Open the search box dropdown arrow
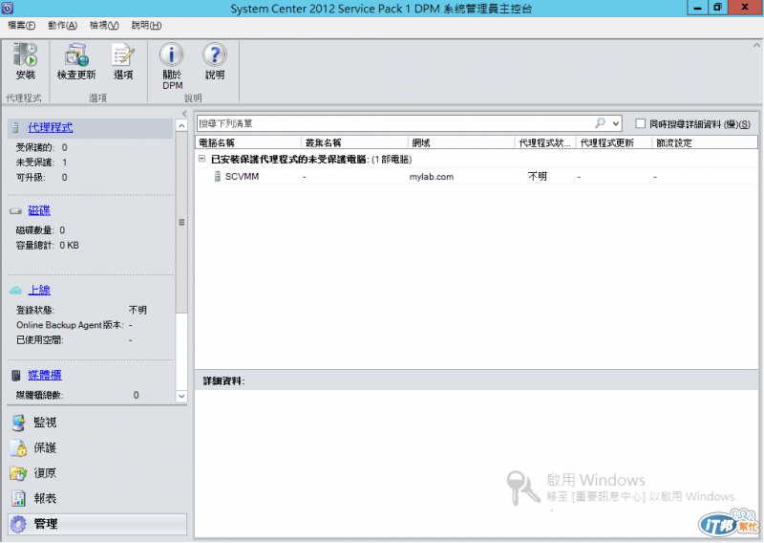 [x=616, y=123]
